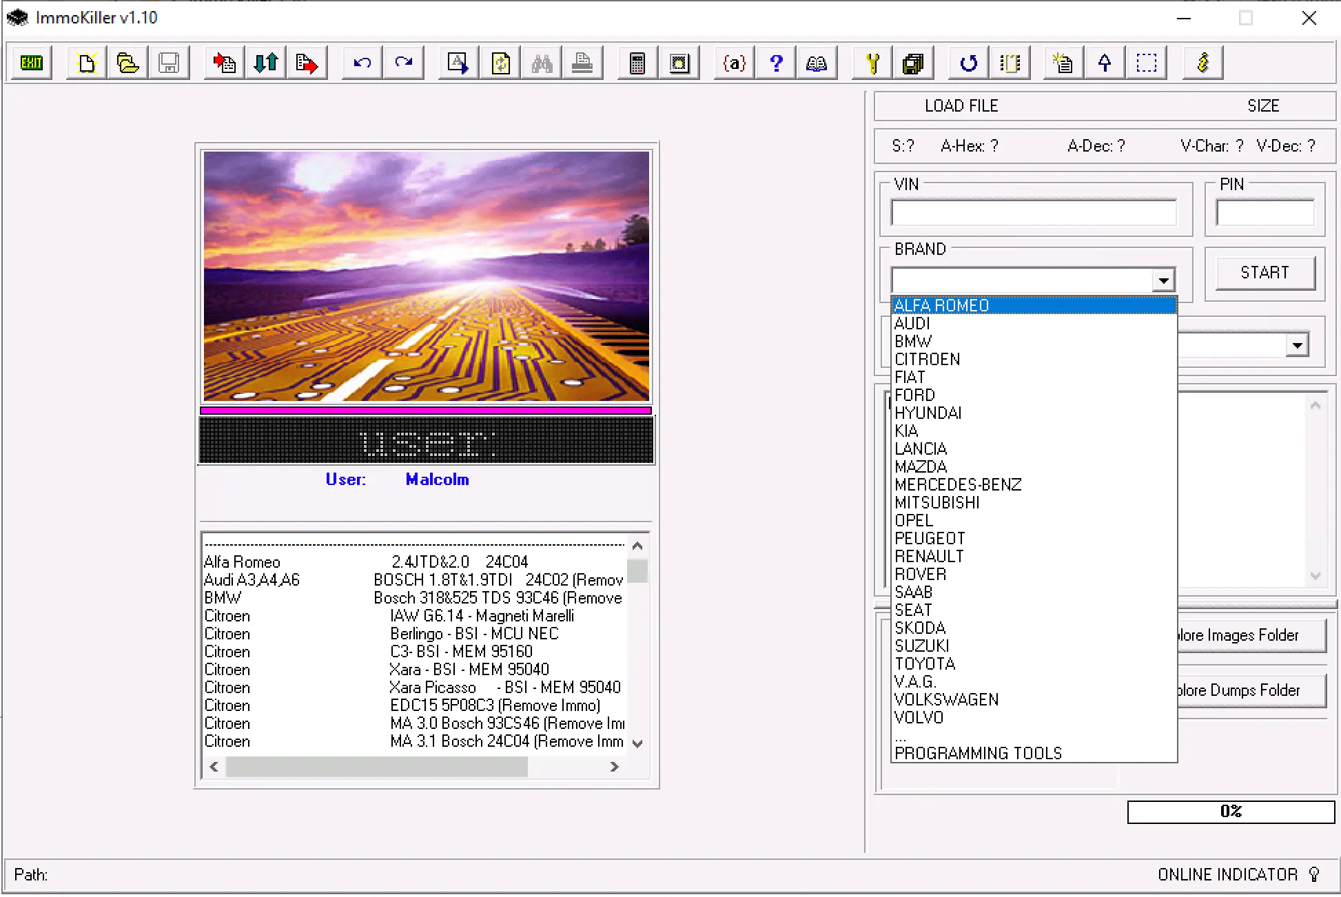Choose FORD in the brand list
The width and height of the screenshot is (1341, 897).
coord(1034,395)
